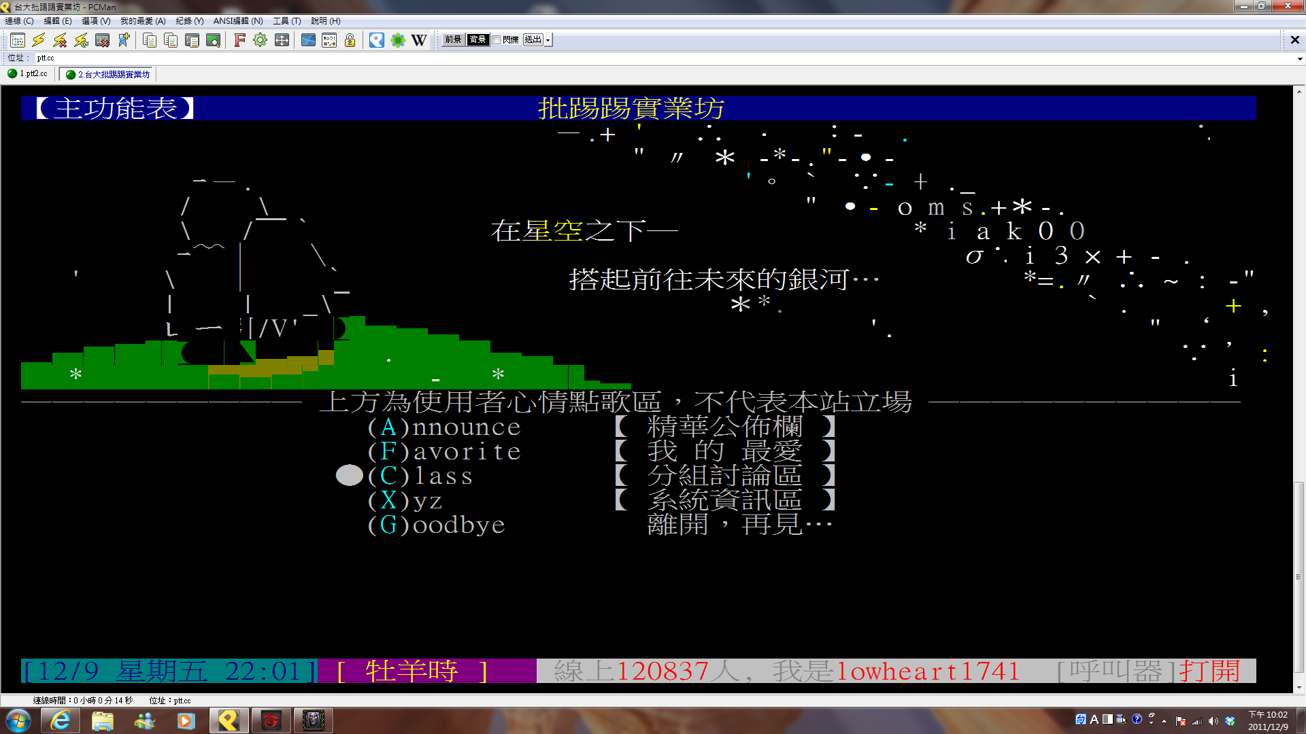Click the 送出 send button
The width and height of the screenshot is (1306, 734).
point(533,40)
